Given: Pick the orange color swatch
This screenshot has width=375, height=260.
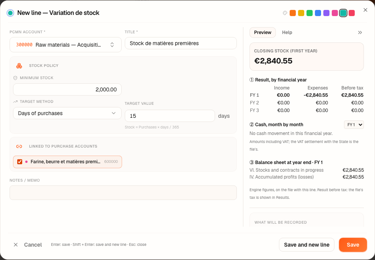Looking at the screenshot, I should 293,13.
